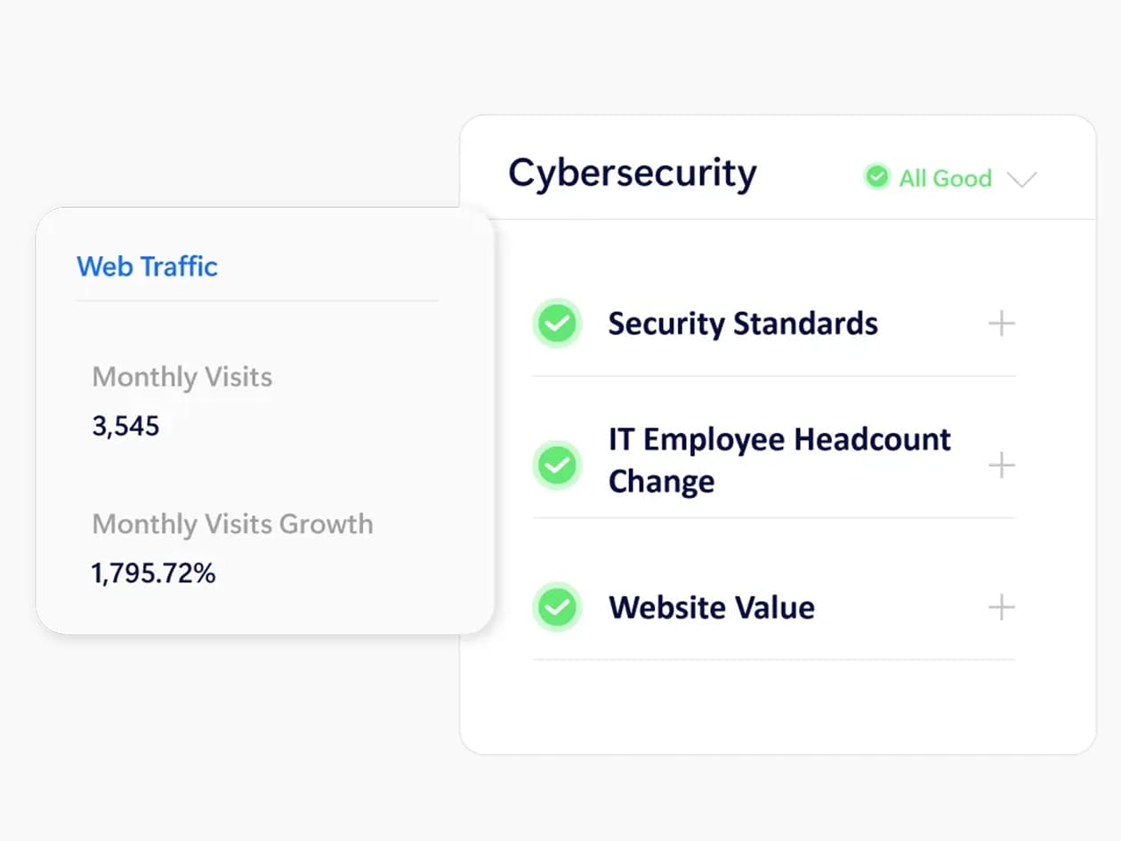Click the 1,795.72% growth value
The image size is (1121, 841).
click(153, 573)
